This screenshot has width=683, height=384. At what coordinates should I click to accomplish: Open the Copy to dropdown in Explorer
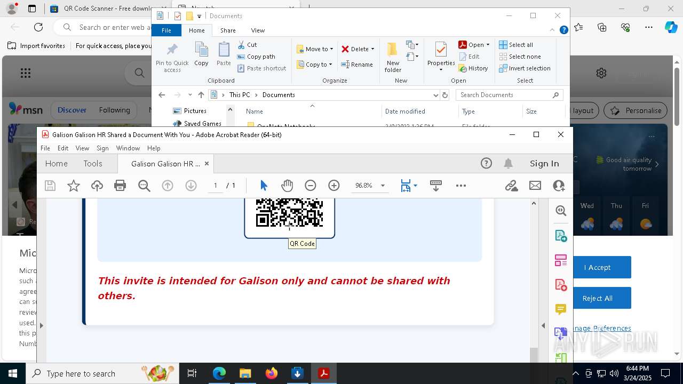(x=314, y=65)
